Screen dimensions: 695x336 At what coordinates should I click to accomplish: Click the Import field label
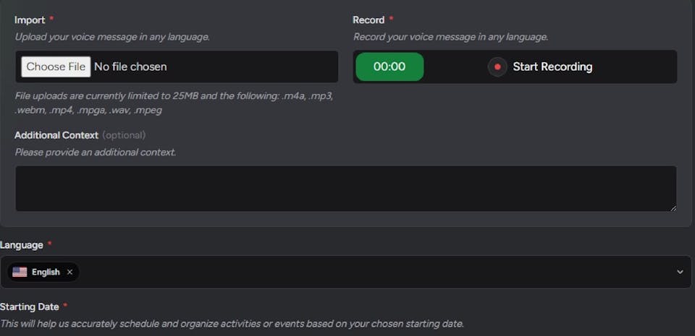[30, 20]
